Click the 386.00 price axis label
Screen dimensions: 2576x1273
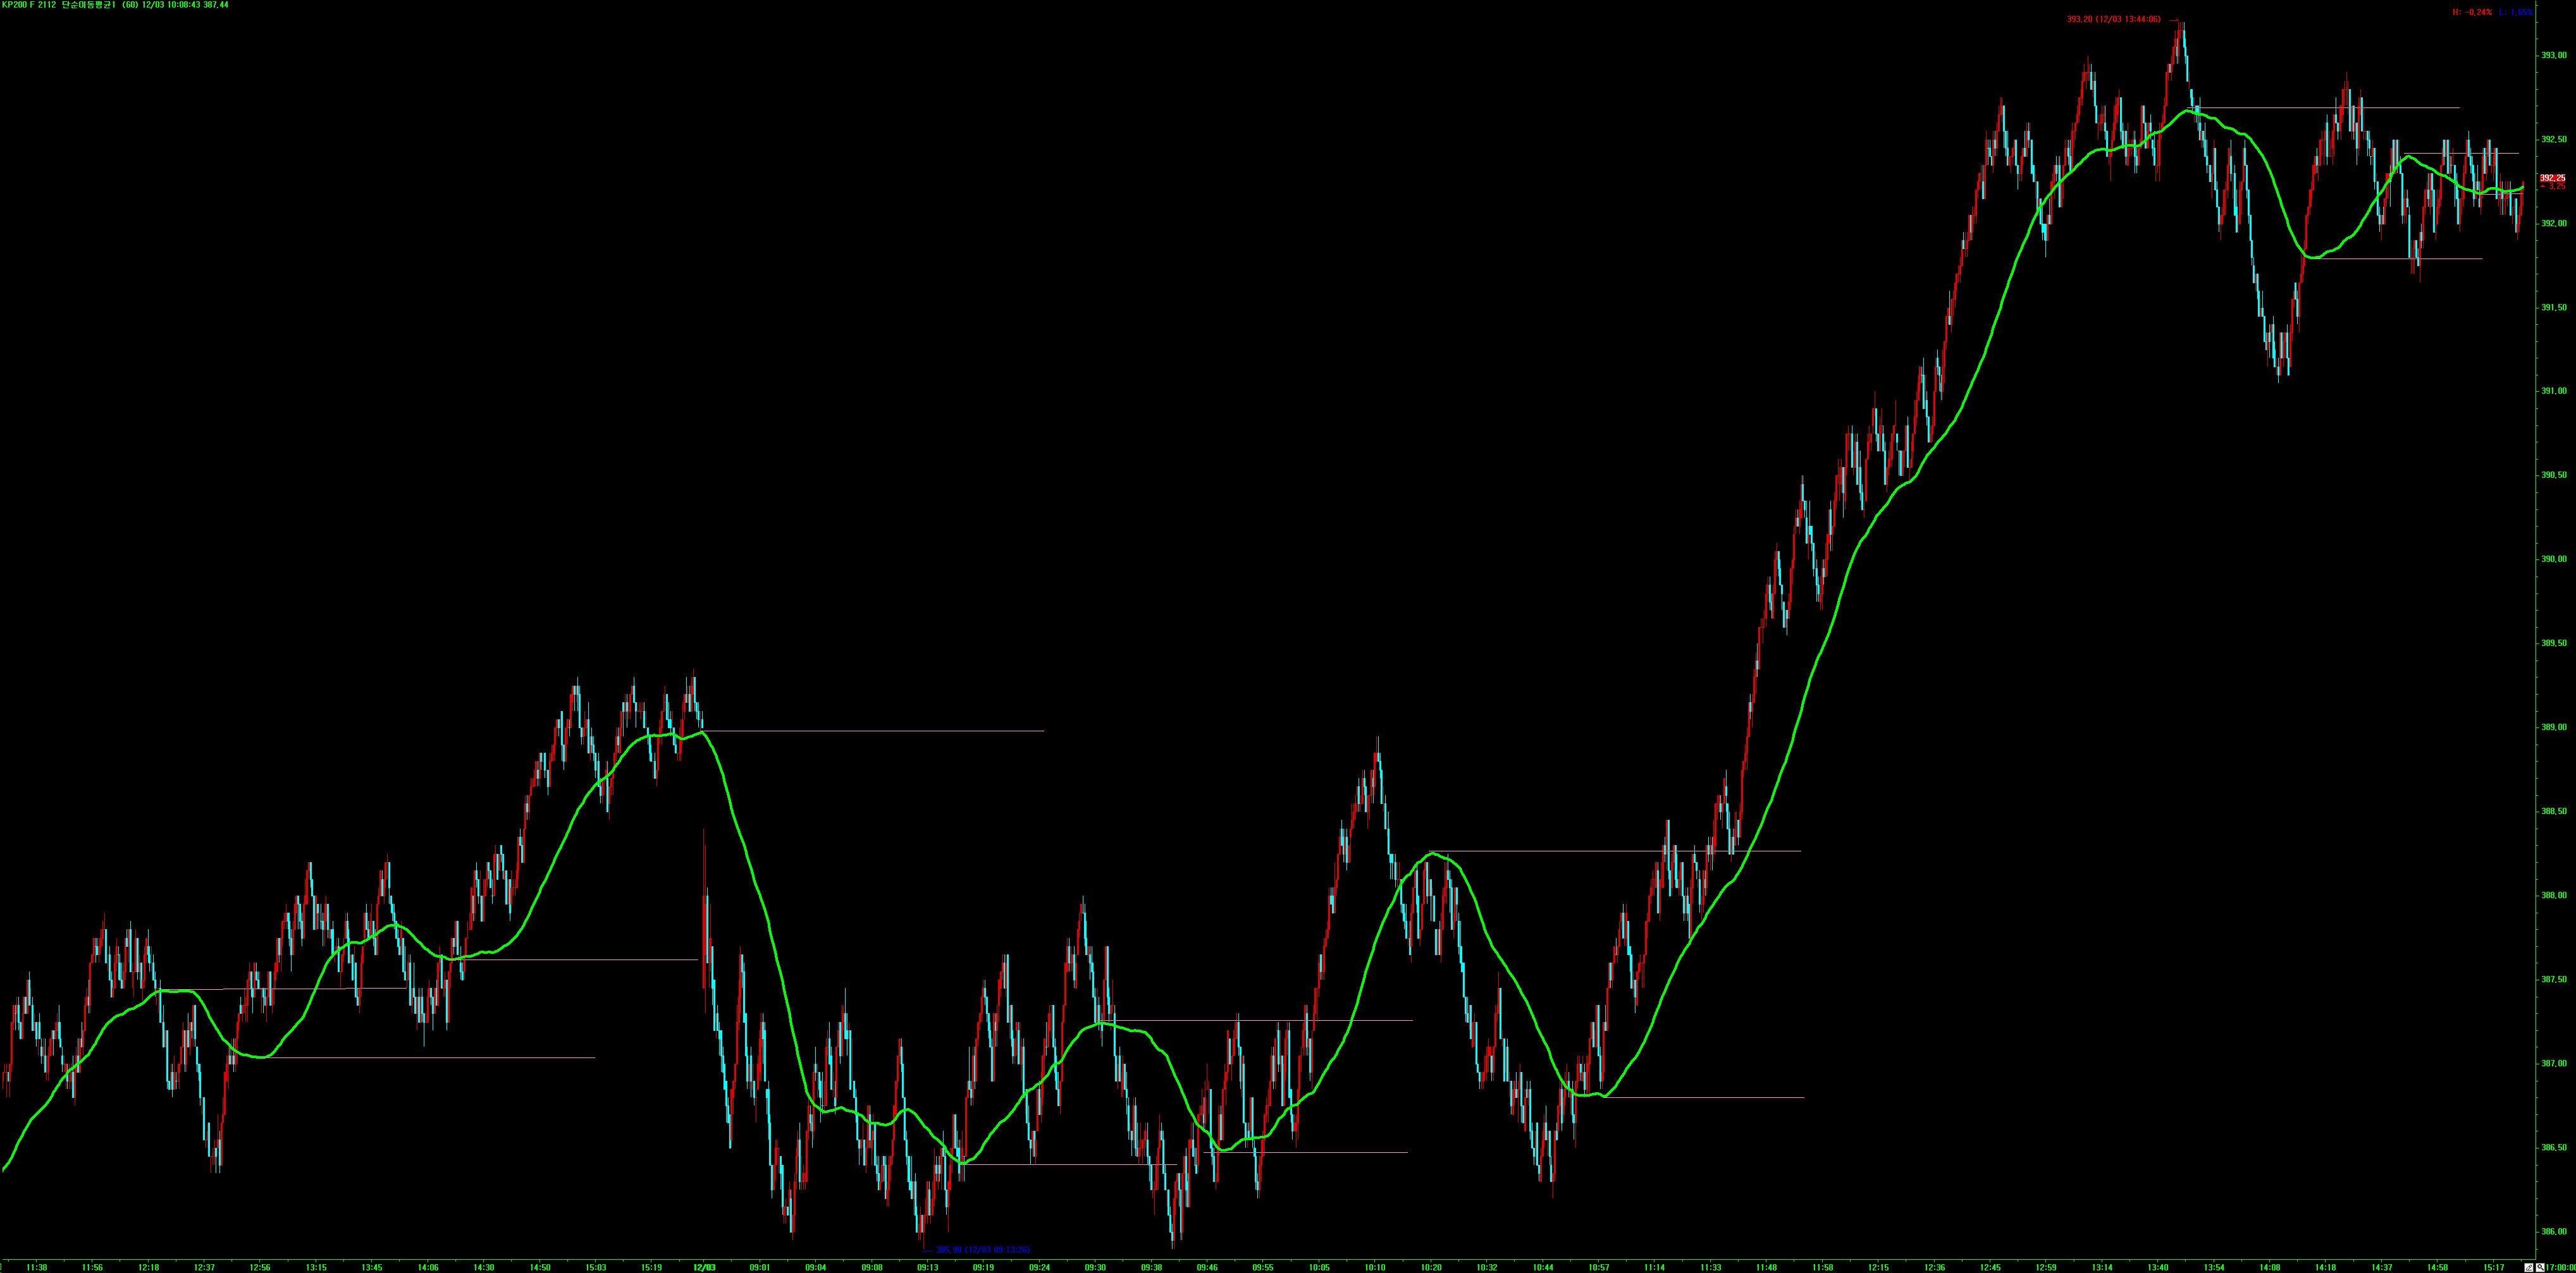click(x=2553, y=1231)
